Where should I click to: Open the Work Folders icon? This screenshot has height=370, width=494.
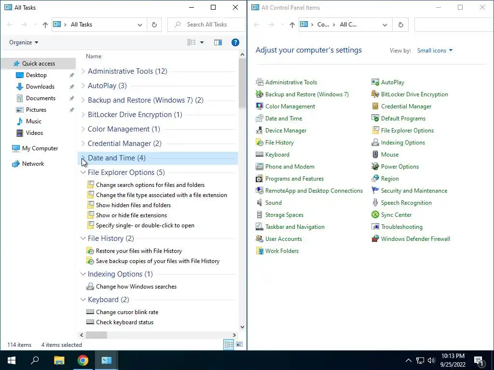coord(259,251)
